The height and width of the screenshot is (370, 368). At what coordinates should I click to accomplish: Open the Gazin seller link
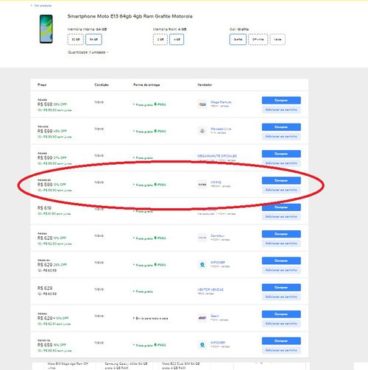[215, 316]
